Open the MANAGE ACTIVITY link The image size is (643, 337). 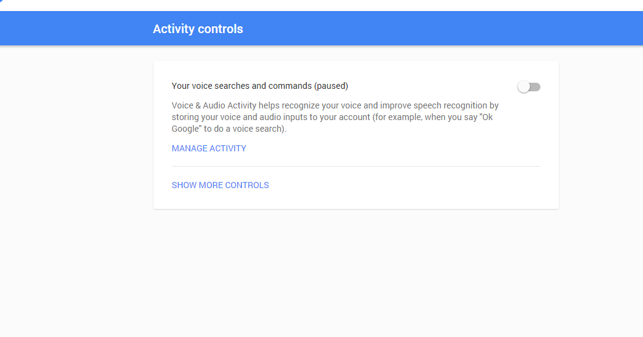pos(209,148)
